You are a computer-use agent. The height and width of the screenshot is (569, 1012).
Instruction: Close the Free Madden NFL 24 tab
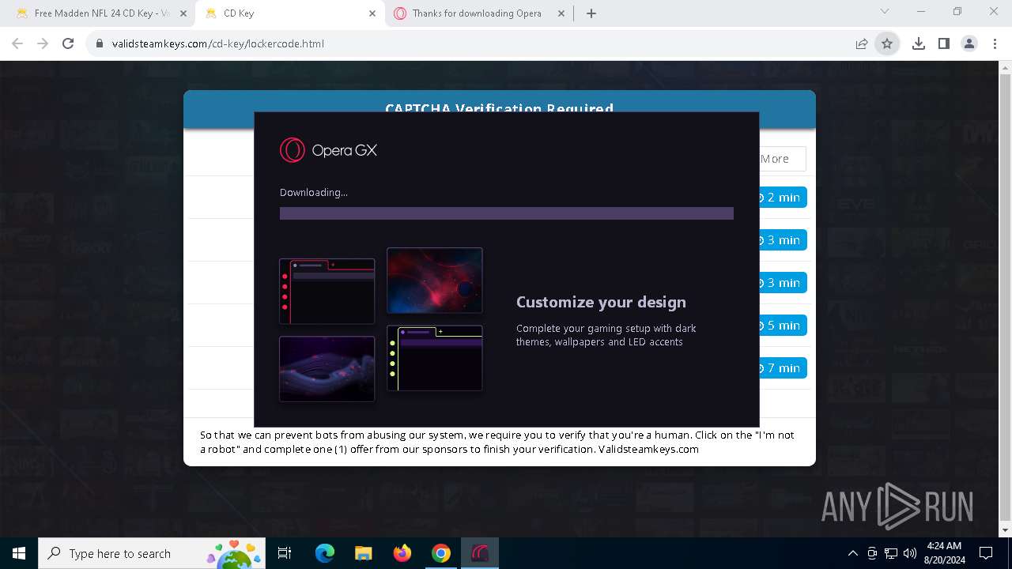[x=183, y=13]
